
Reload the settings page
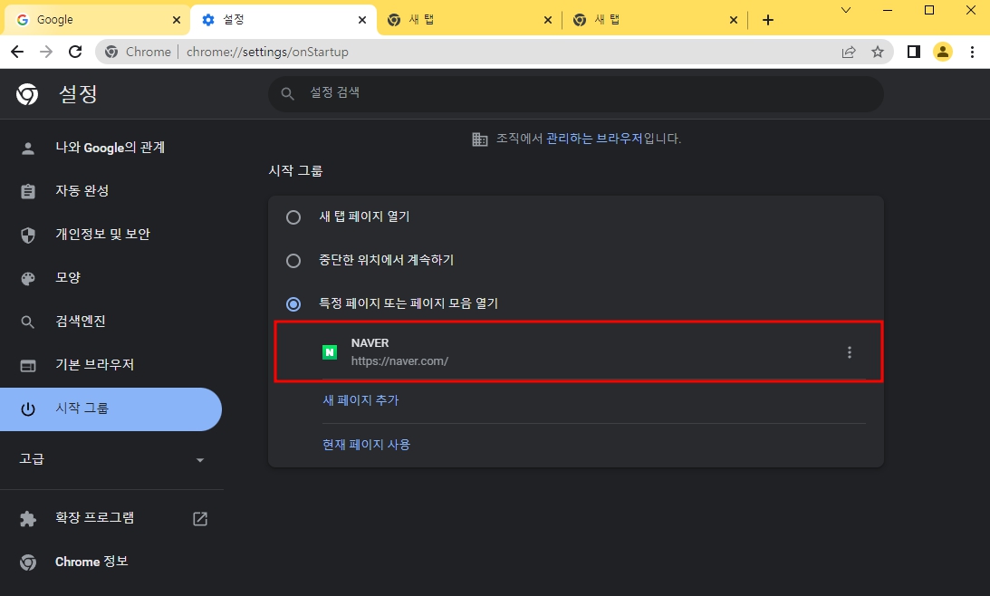(x=76, y=52)
